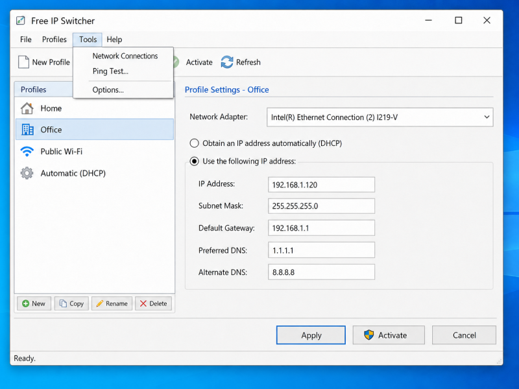The height and width of the screenshot is (389, 519).
Task: Click the blue Refresh arrows icon
Action: [x=227, y=62]
